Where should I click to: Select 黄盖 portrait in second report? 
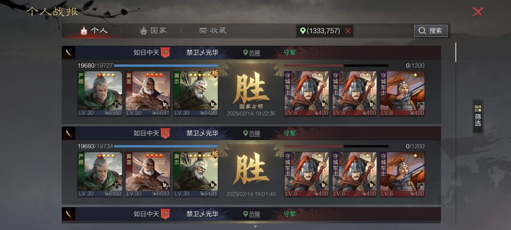[148, 174]
